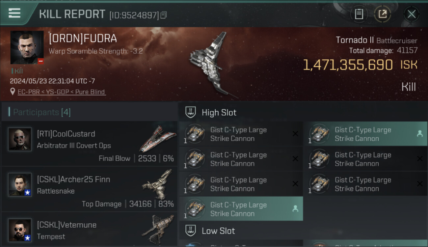Screen dimensions: 428x247
Task: Click the High Slot shield icon
Action: point(191,112)
